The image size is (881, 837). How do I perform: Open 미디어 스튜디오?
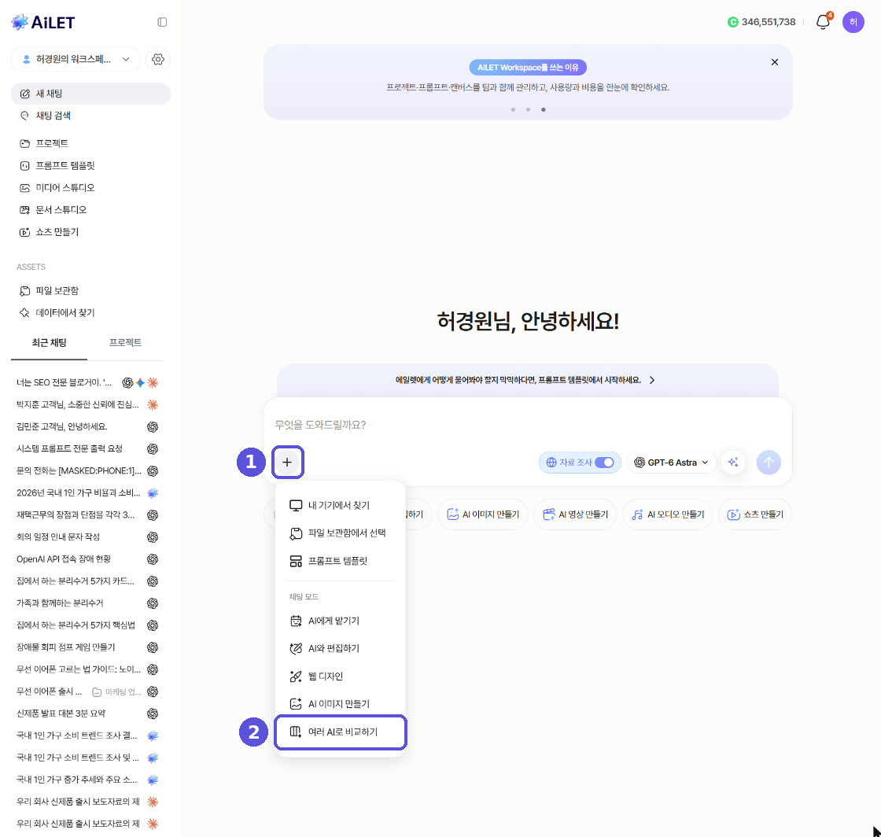tap(90, 188)
